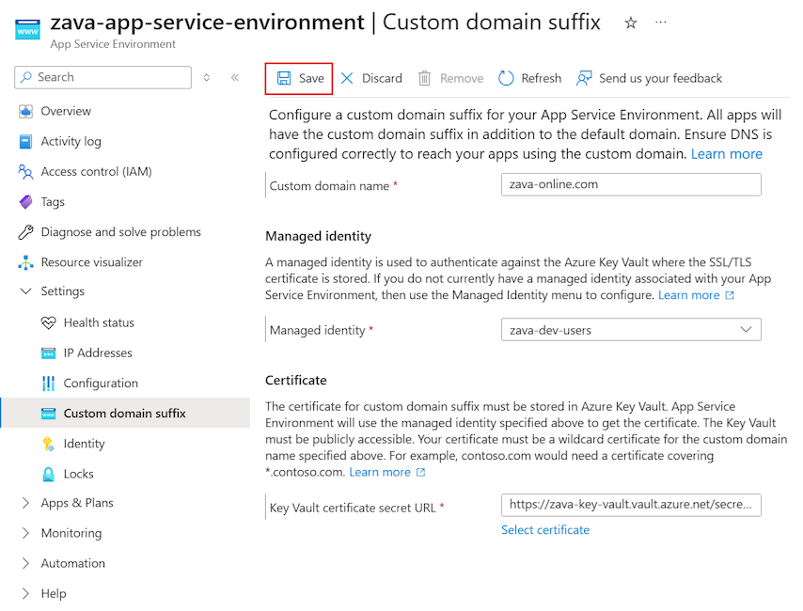Viewport: 803px width, 611px height.
Task: Favorite the environment with the star icon
Action: coord(630,22)
